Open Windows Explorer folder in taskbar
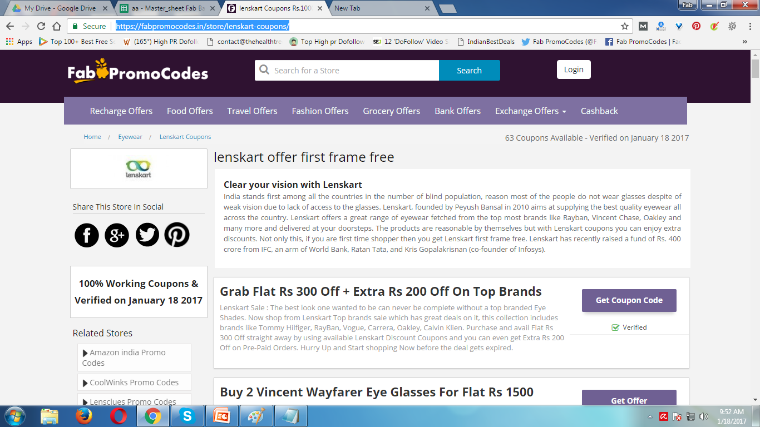The height and width of the screenshot is (427, 760). [x=50, y=416]
